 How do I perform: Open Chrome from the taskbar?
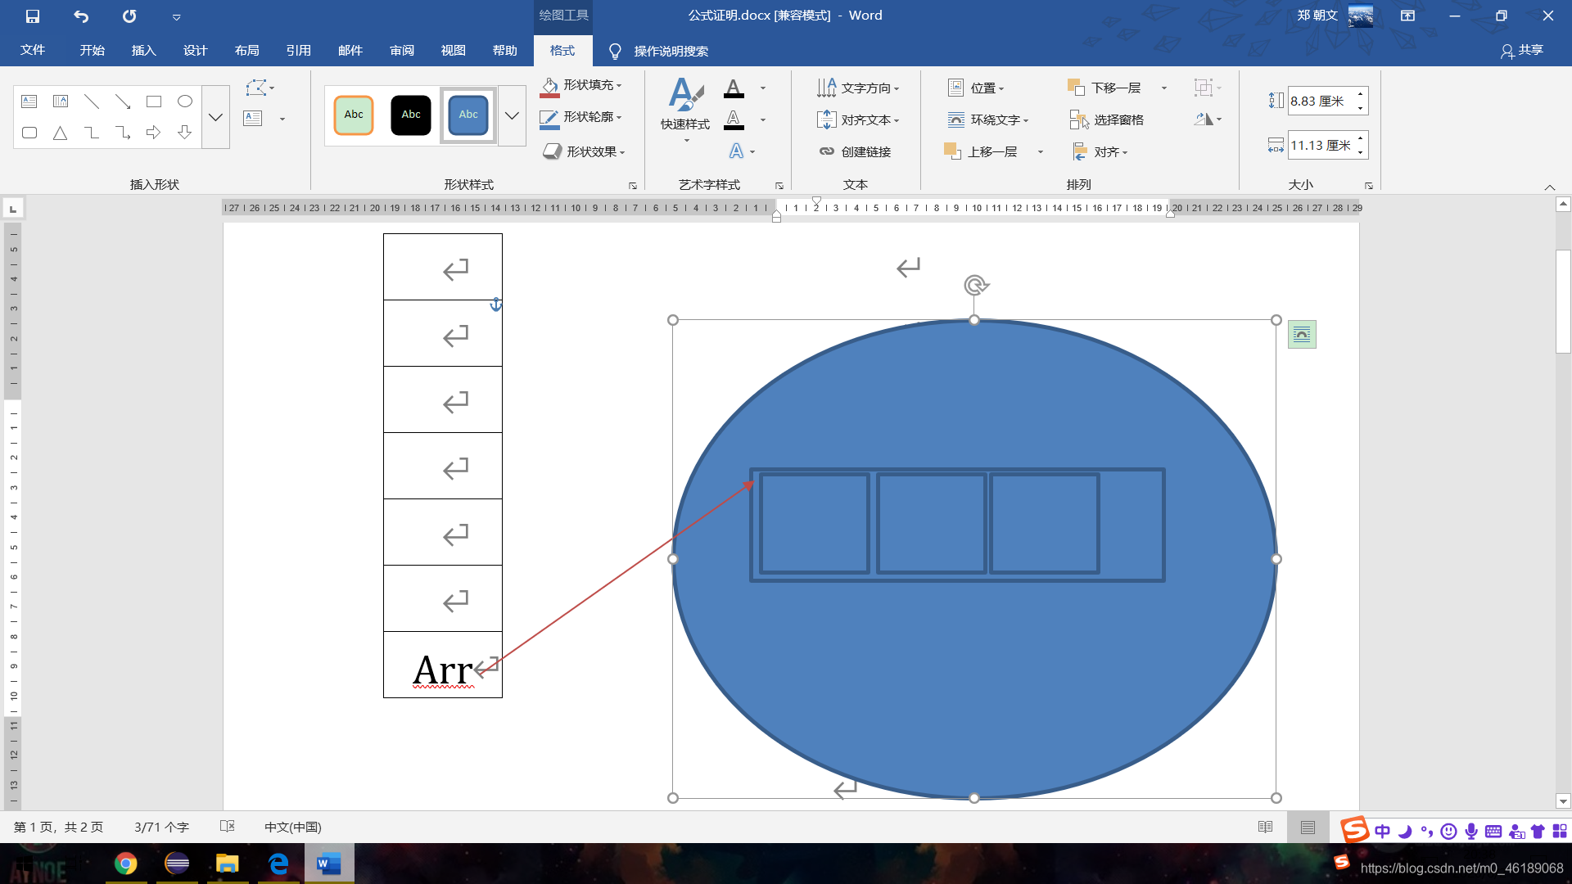pyautogui.click(x=125, y=864)
